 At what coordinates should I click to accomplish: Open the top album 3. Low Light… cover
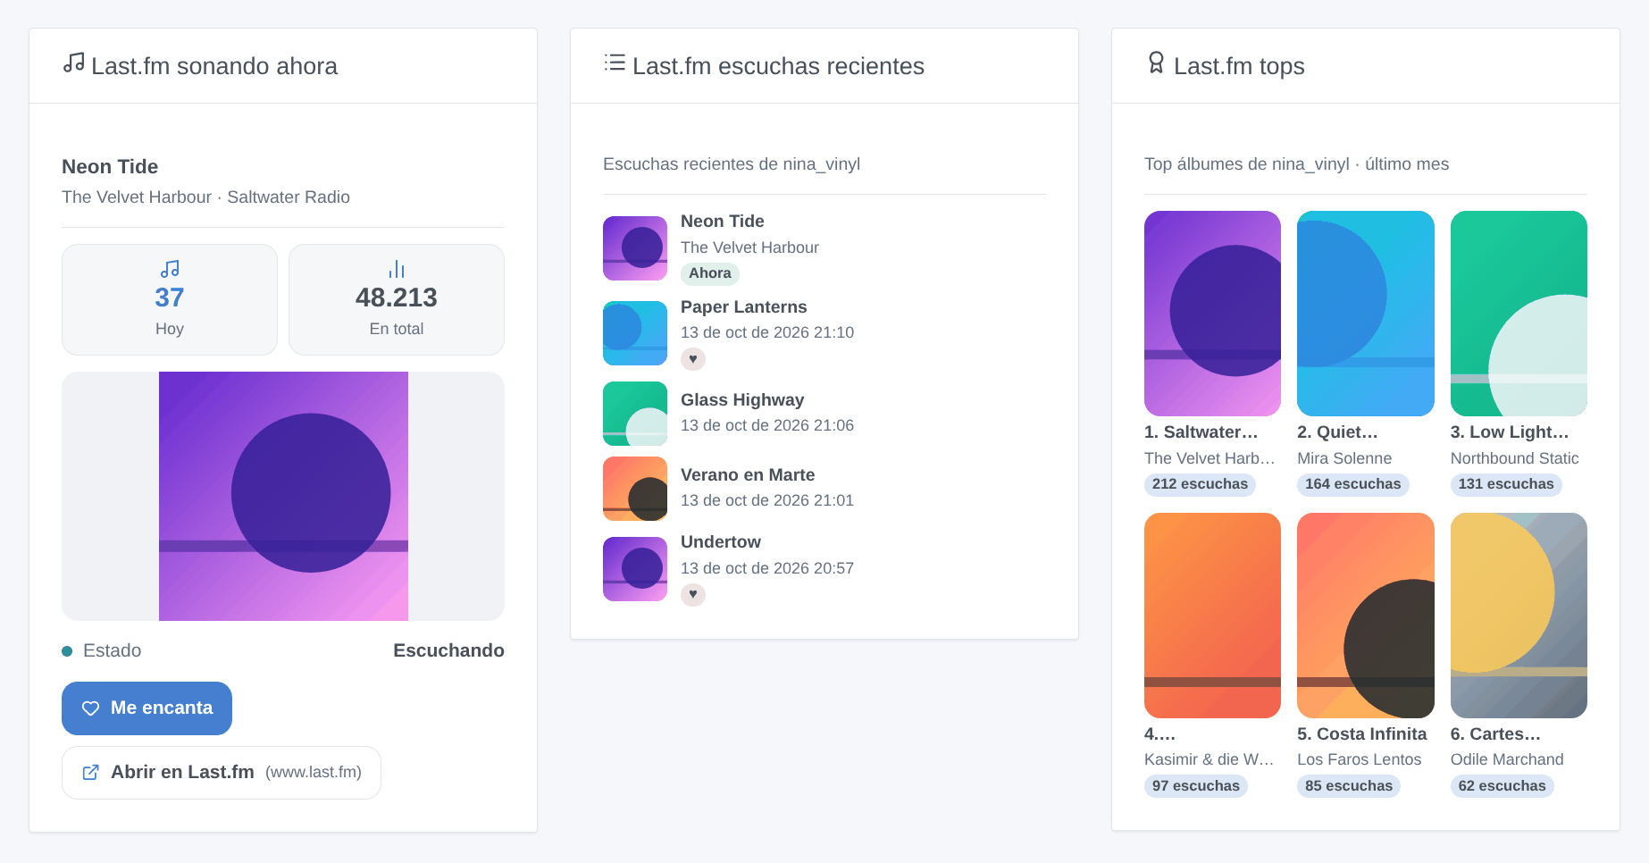coord(1519,314)
